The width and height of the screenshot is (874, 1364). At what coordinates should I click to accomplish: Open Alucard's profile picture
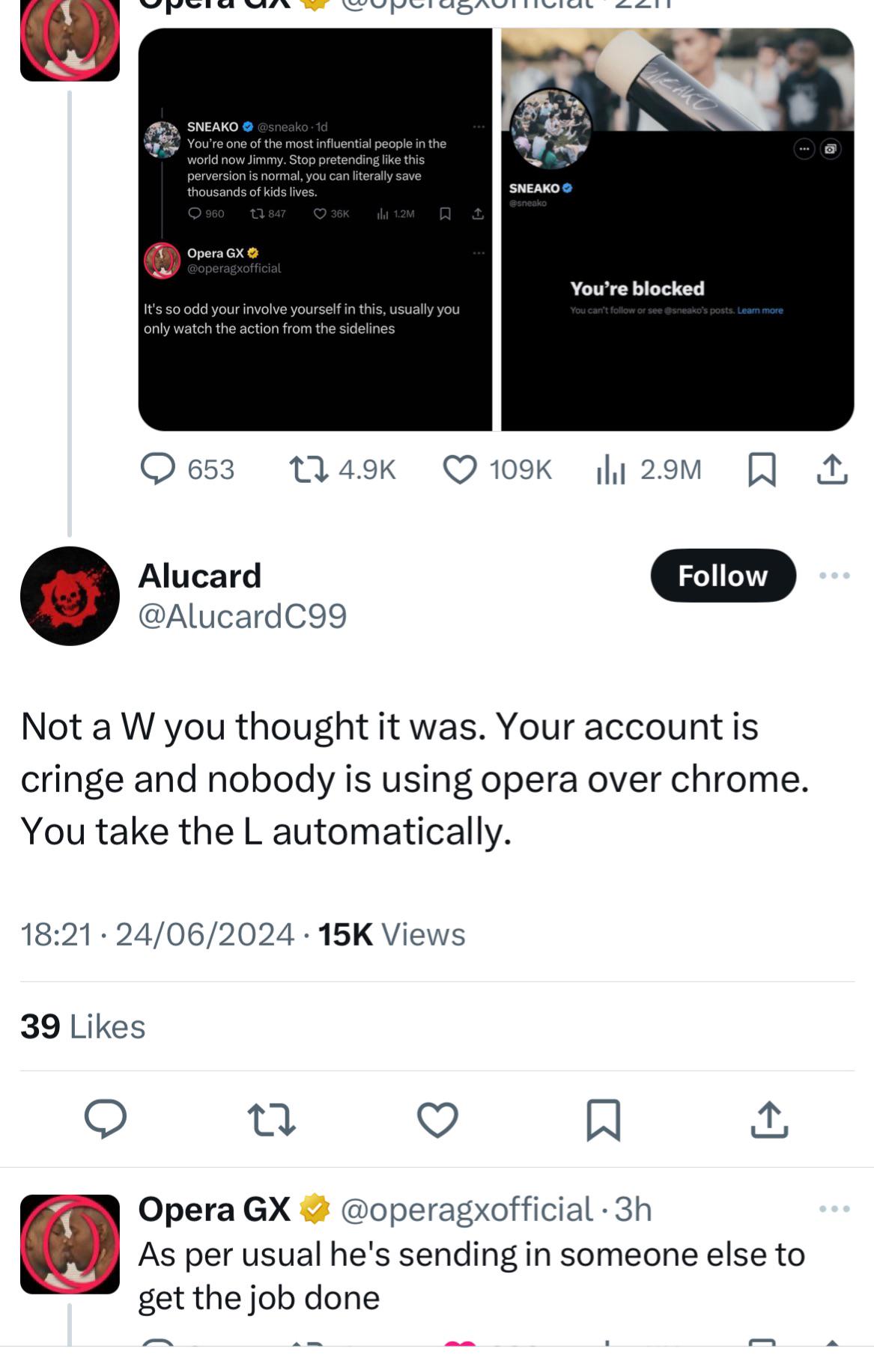pos(70,596)
